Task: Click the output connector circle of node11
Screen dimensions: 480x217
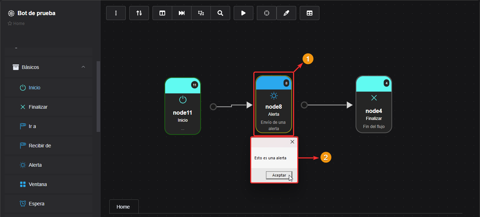Action: point(213,107)
